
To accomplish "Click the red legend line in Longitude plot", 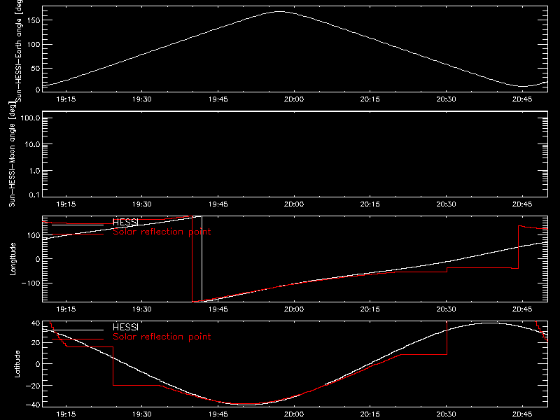I will pos(78,234).
